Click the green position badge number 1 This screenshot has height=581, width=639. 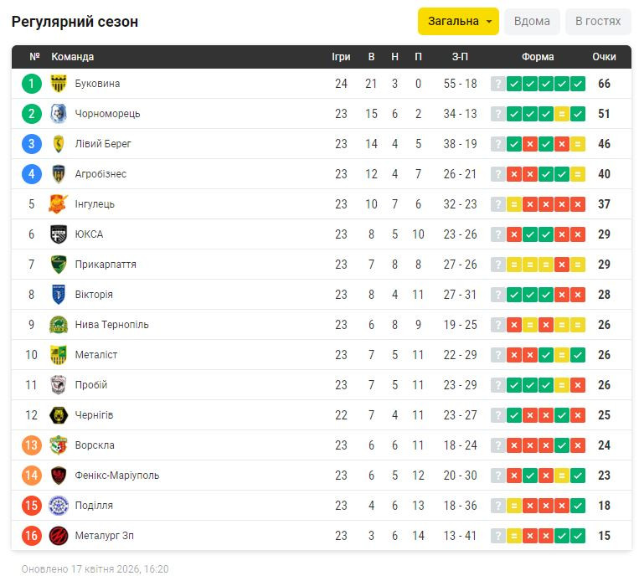point(32,84)
